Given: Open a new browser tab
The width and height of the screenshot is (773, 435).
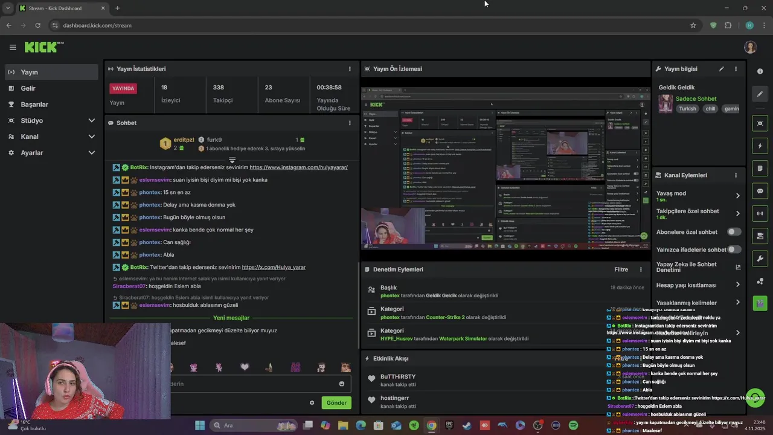Looking at the screenshot, I should tap(117, 8).
